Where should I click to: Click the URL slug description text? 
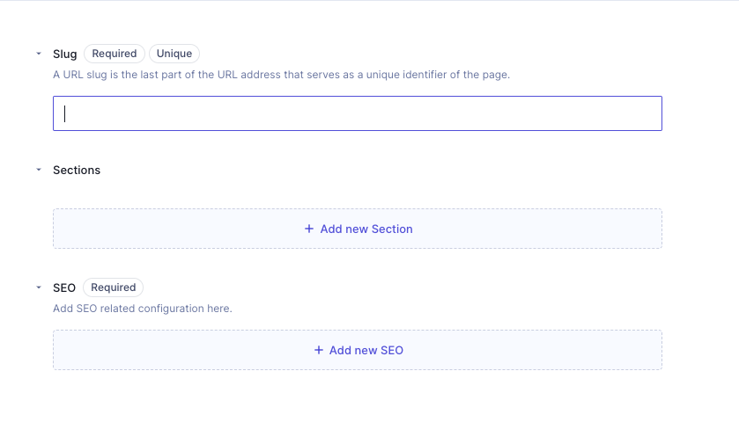tap(281, 75)
